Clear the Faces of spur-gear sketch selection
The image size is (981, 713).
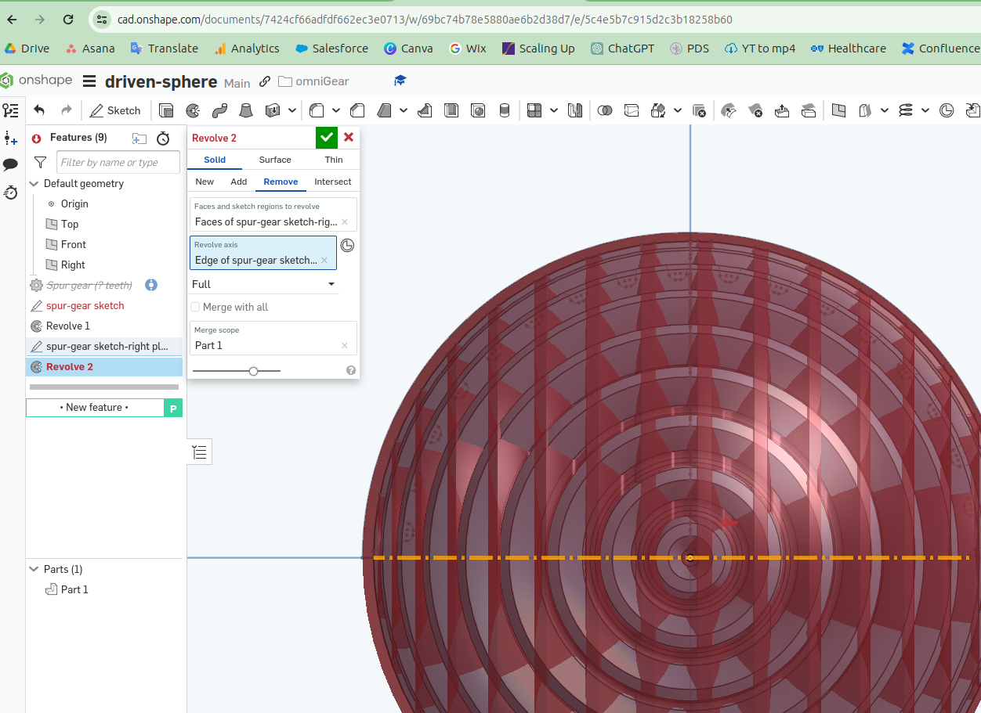coord(345,222)
